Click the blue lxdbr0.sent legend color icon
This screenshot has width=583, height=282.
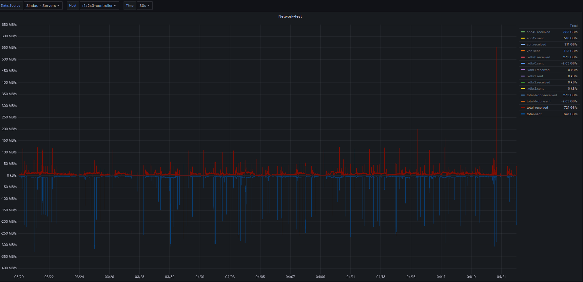tap(523, 63)
